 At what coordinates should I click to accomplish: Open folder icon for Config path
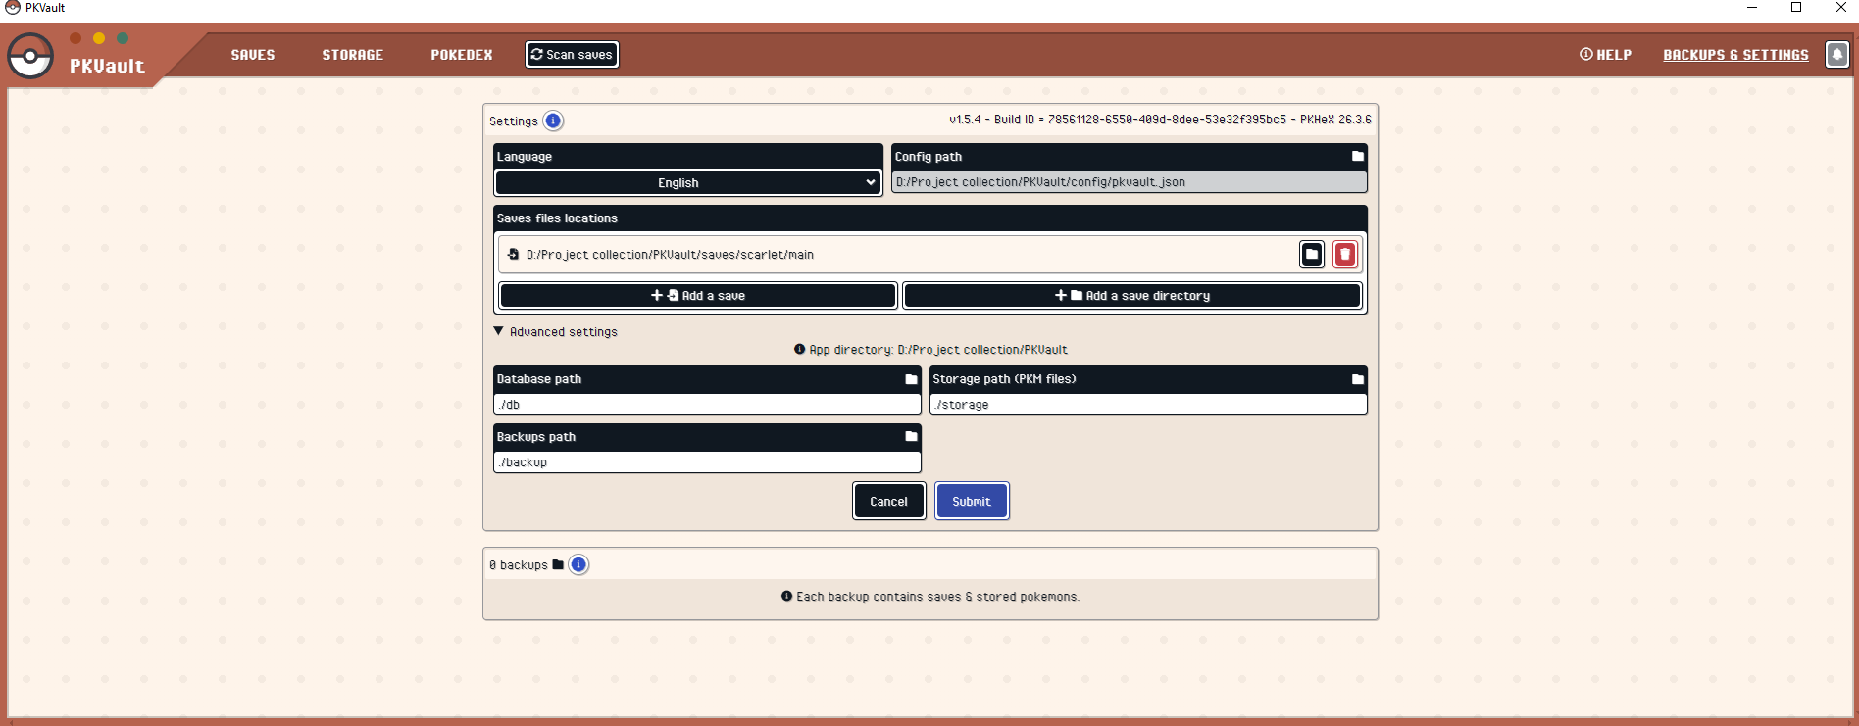pos(1357,157)
